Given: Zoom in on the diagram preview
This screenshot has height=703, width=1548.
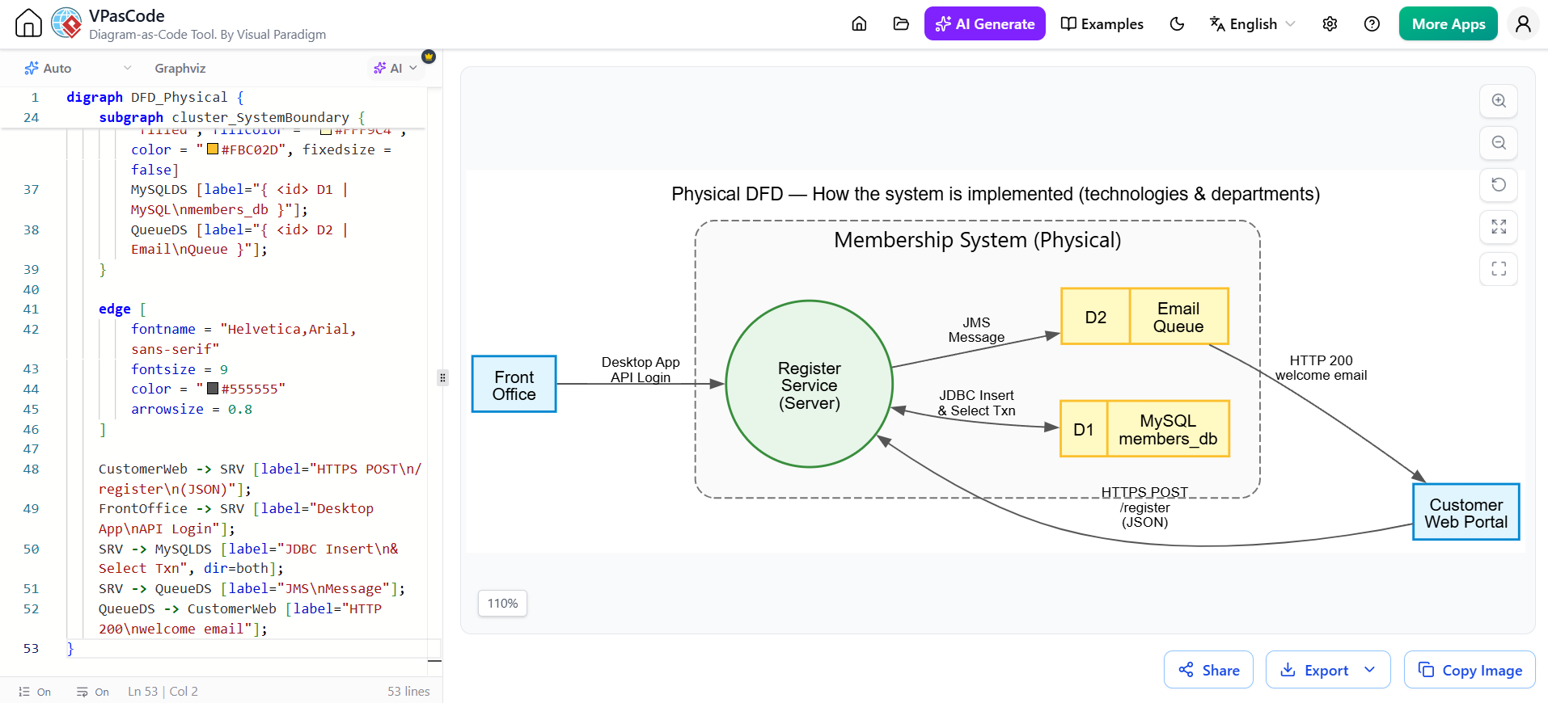Looking at the screenshot, I should click(x=1499, y=101).
